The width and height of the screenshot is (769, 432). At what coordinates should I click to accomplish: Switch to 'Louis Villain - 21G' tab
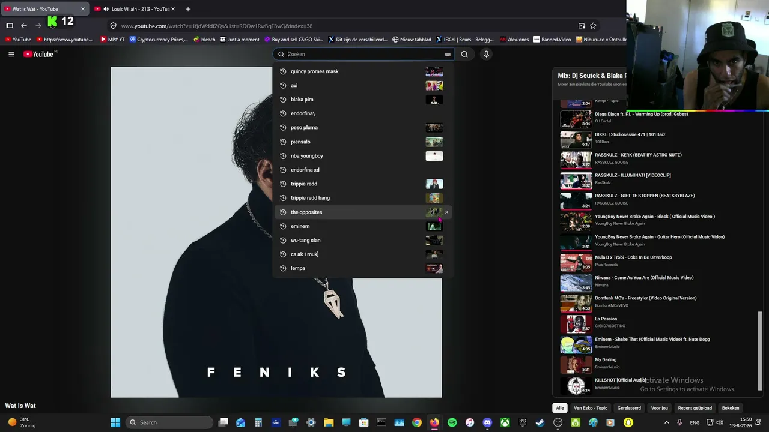(135, 9)
